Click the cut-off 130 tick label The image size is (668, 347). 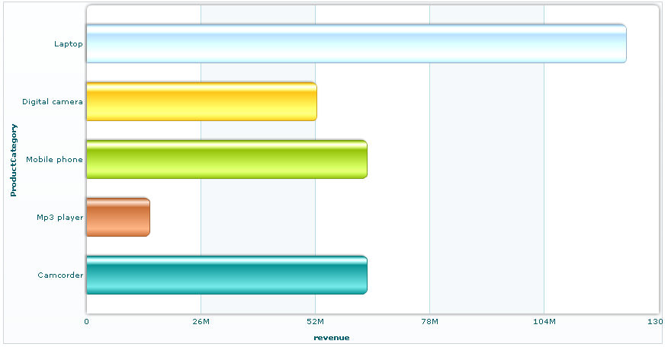coord(654,323)
